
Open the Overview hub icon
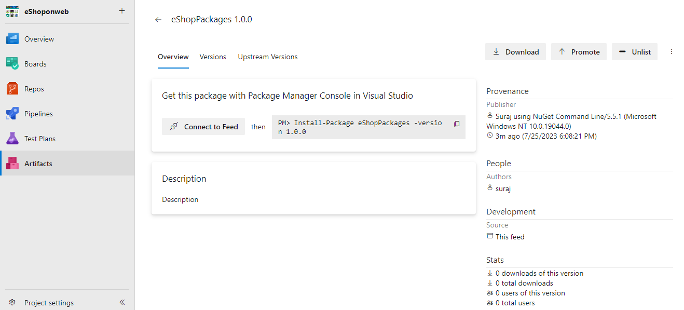12,39
